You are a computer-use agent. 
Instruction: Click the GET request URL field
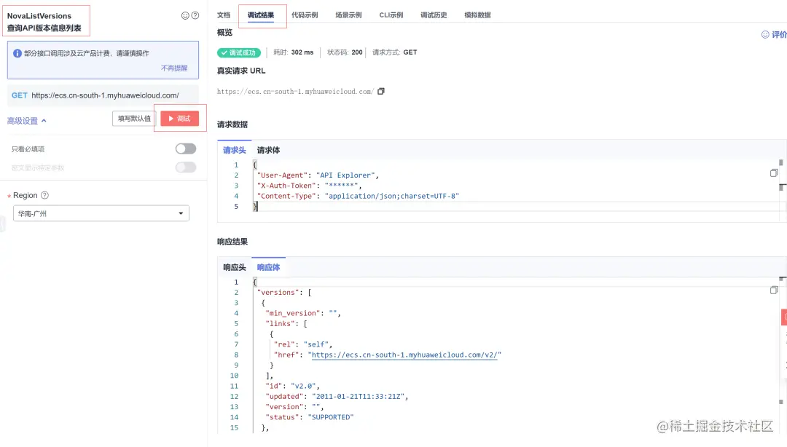(x=103, y=95)
